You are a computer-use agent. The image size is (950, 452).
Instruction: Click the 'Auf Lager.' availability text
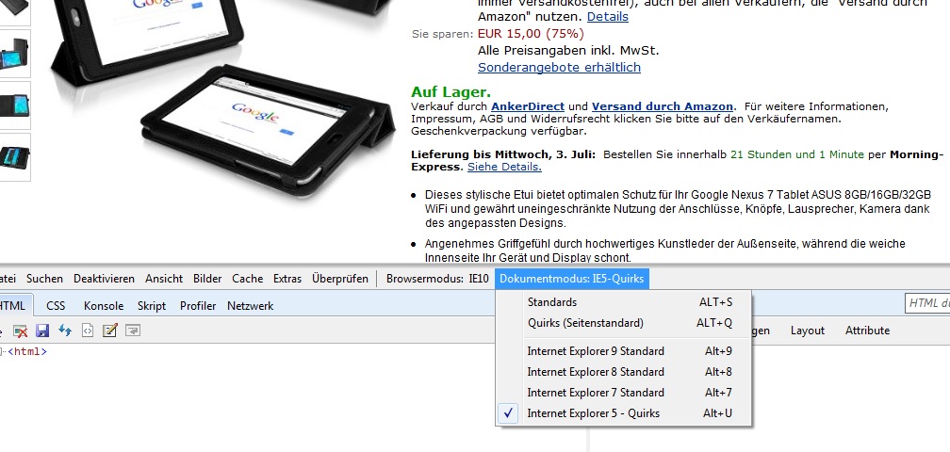pyautogui.click(x=450, y=92)
